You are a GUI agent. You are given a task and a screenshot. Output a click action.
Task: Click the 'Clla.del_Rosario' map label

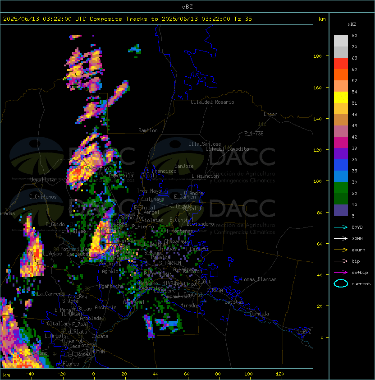[212, 102]
